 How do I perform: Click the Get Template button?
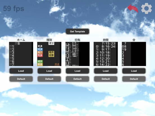[77, 31]
